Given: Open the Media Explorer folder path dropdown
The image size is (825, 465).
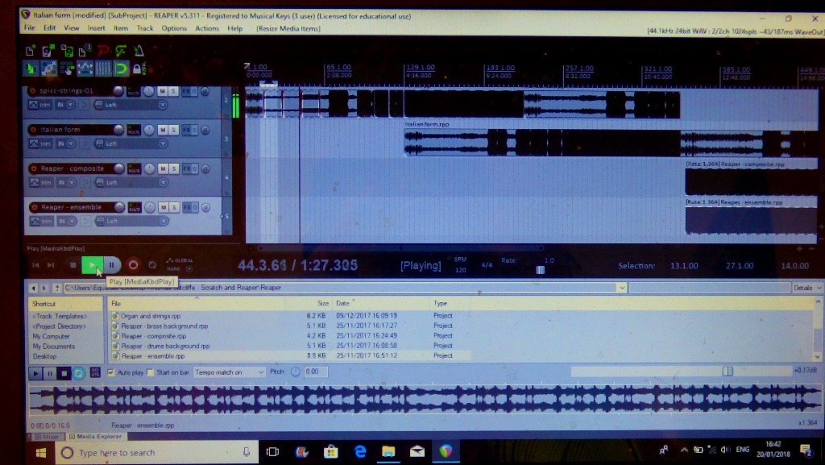Looking at the screenshot, I should (x=621, y=288).
